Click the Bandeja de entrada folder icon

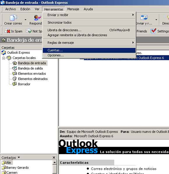click(x=15, y=63)
